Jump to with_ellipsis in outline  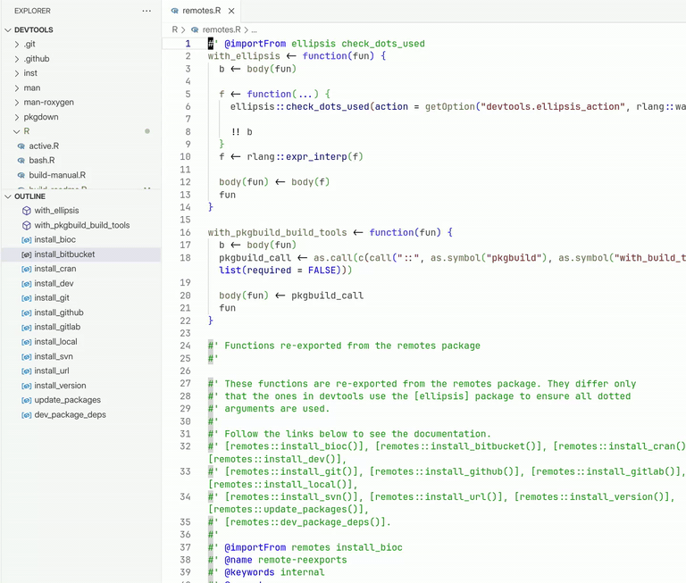pos(56,211)
